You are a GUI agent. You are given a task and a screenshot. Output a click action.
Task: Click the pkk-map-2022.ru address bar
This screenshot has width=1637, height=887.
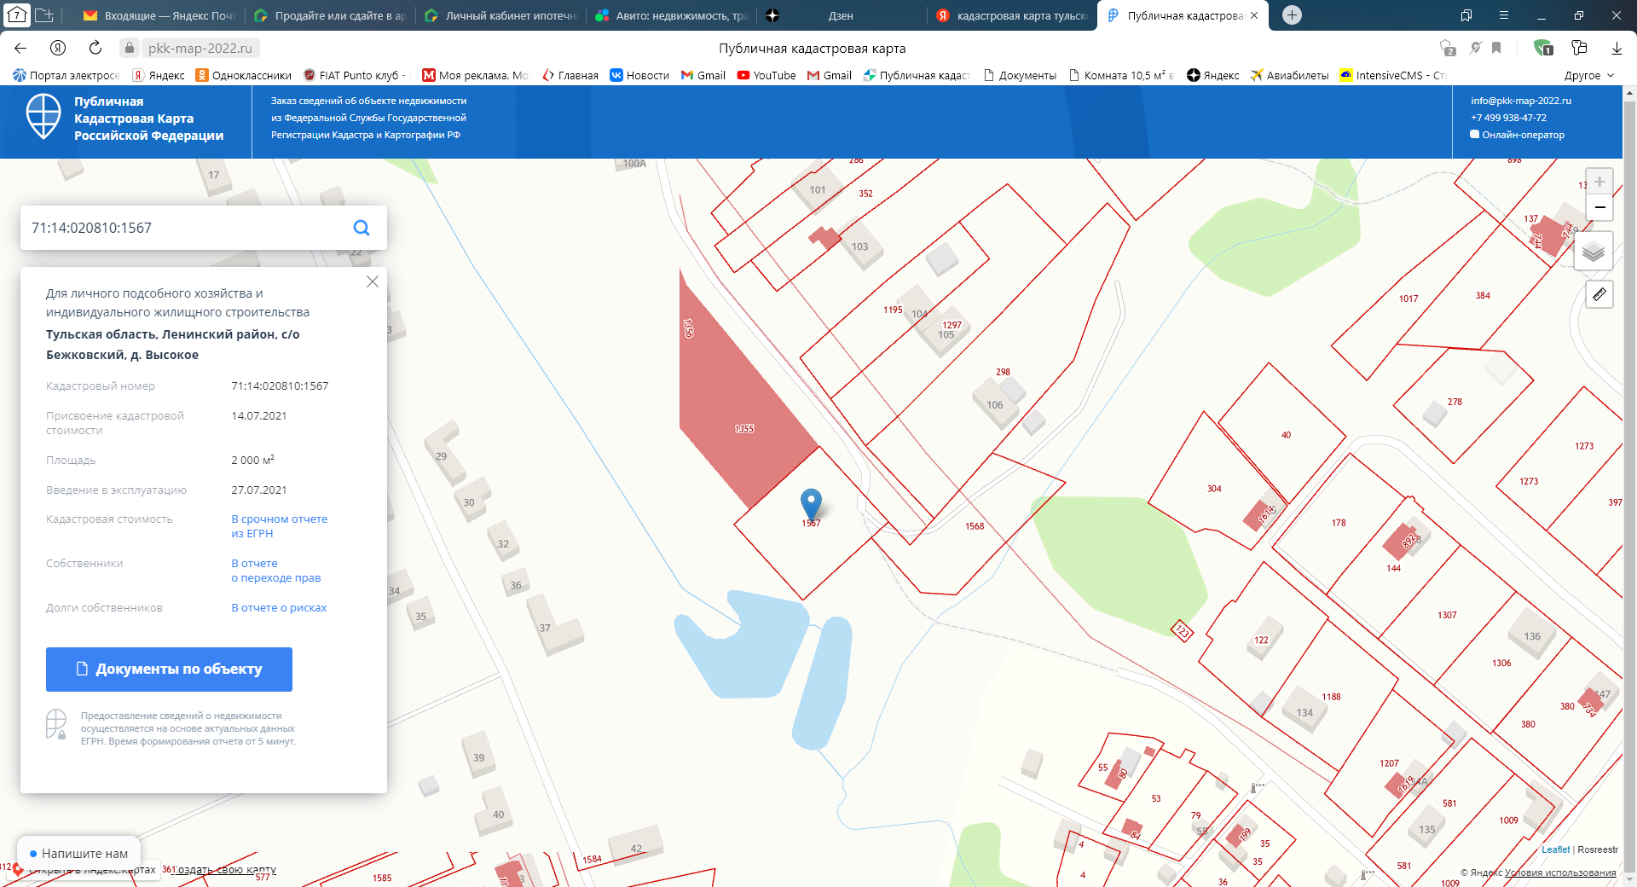coord(200,48)
